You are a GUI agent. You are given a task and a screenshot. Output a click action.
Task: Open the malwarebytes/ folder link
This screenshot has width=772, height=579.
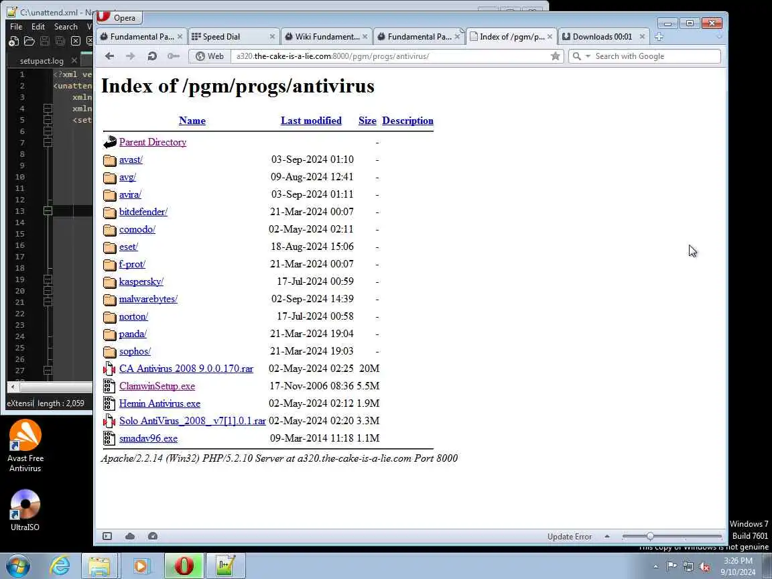pos(148,299)
